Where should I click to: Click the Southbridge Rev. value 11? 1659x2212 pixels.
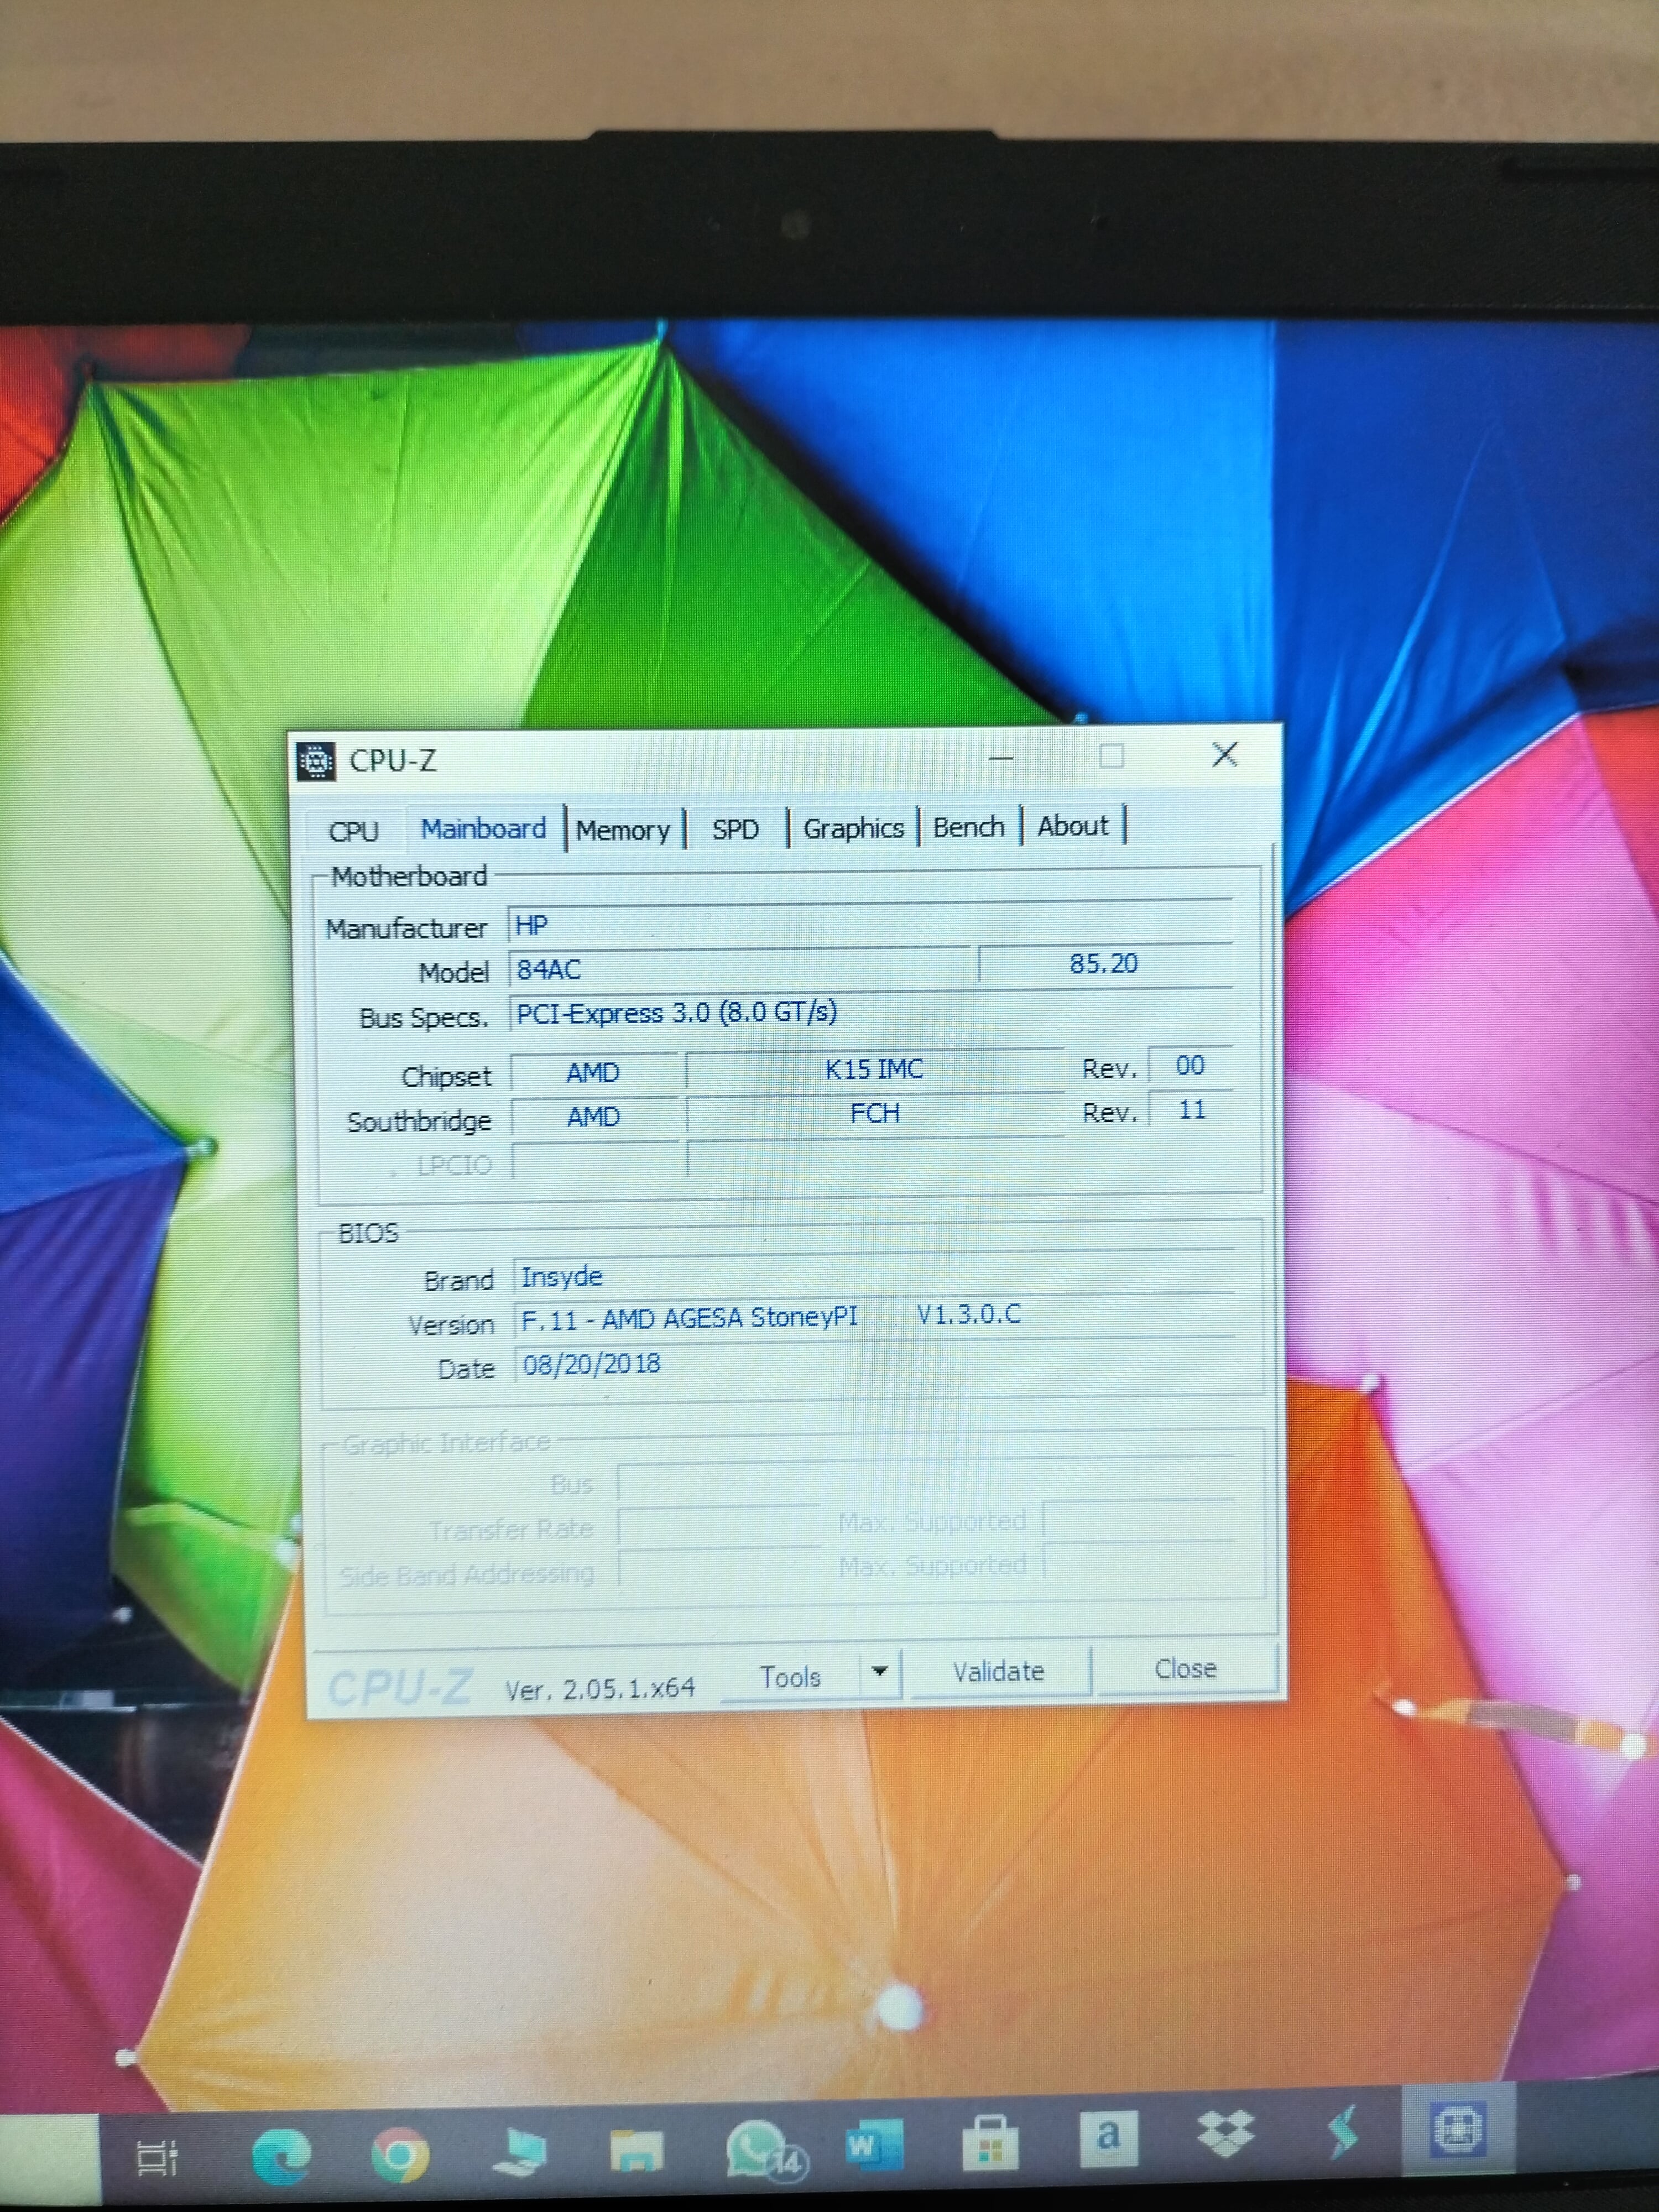coord(1191,1110)
